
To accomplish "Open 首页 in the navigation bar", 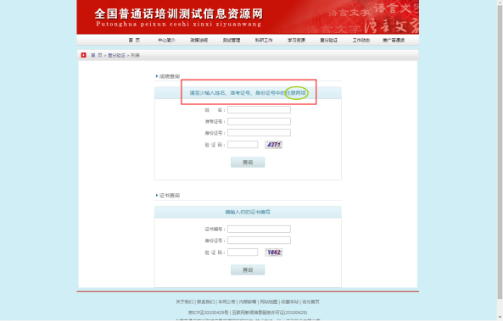I will coord(134,40).
